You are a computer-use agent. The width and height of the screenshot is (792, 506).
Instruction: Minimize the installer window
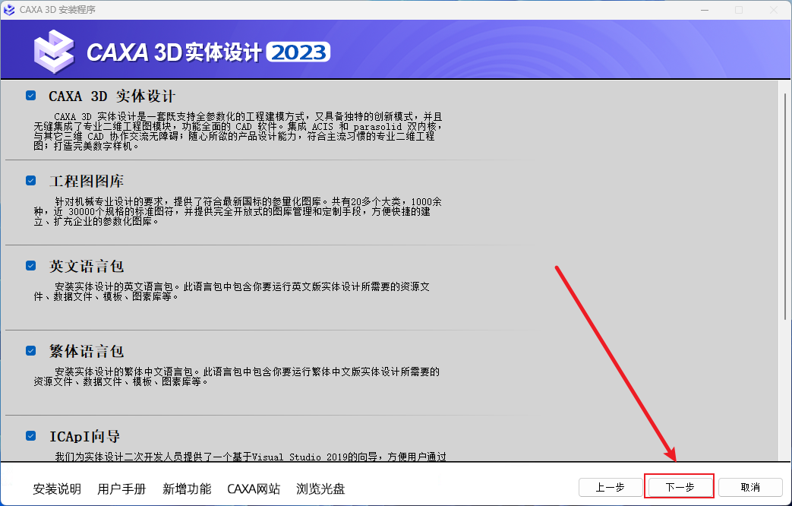(705, 10)
